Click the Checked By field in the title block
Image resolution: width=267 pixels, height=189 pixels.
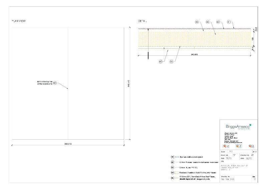point(247,155)
